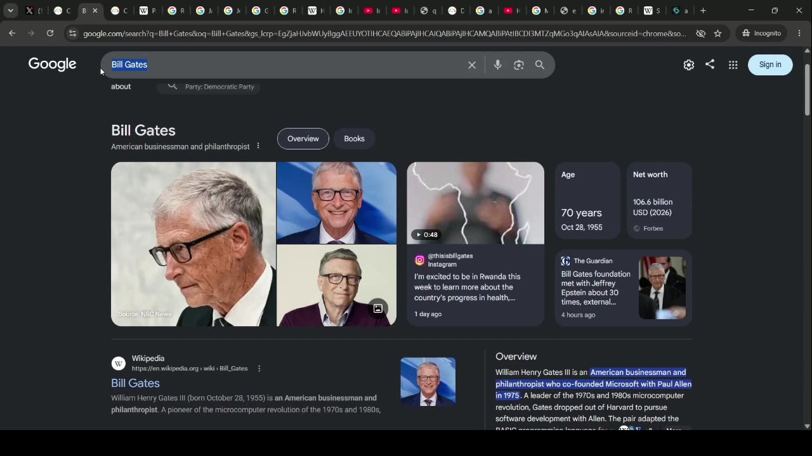Viewport: 812px width, 456px height.
Task: Click the magnifier search submit icon
Action: coord(540,65)
